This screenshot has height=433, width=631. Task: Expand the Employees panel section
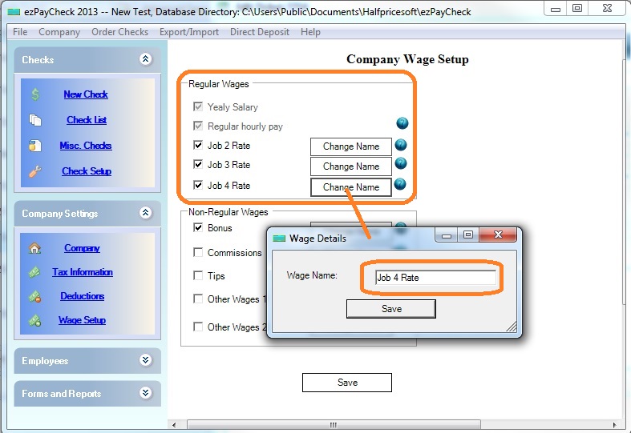[145, 360]
